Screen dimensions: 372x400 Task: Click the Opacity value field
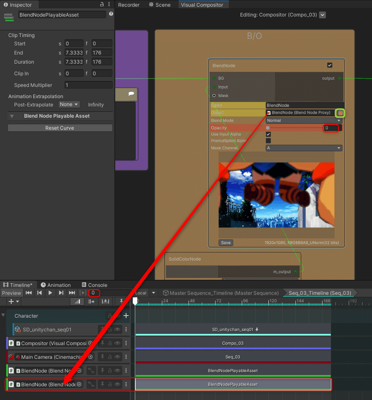click(x=331, y=128)
